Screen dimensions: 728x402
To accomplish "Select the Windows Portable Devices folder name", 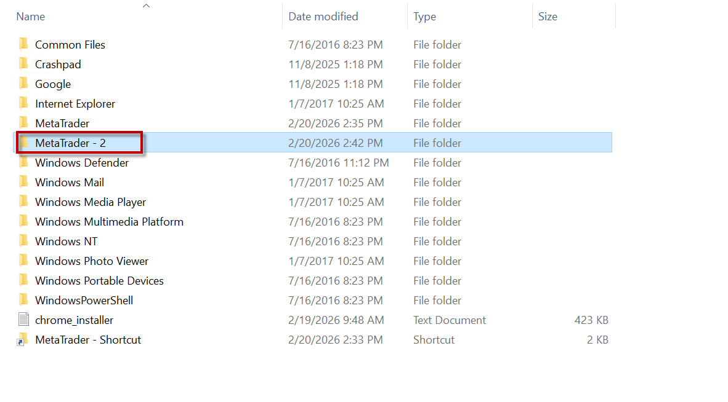I will click(x=99, y=280).
